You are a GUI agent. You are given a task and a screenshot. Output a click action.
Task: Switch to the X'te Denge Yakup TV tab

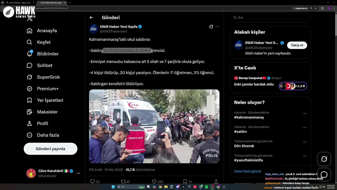(20, 3)
